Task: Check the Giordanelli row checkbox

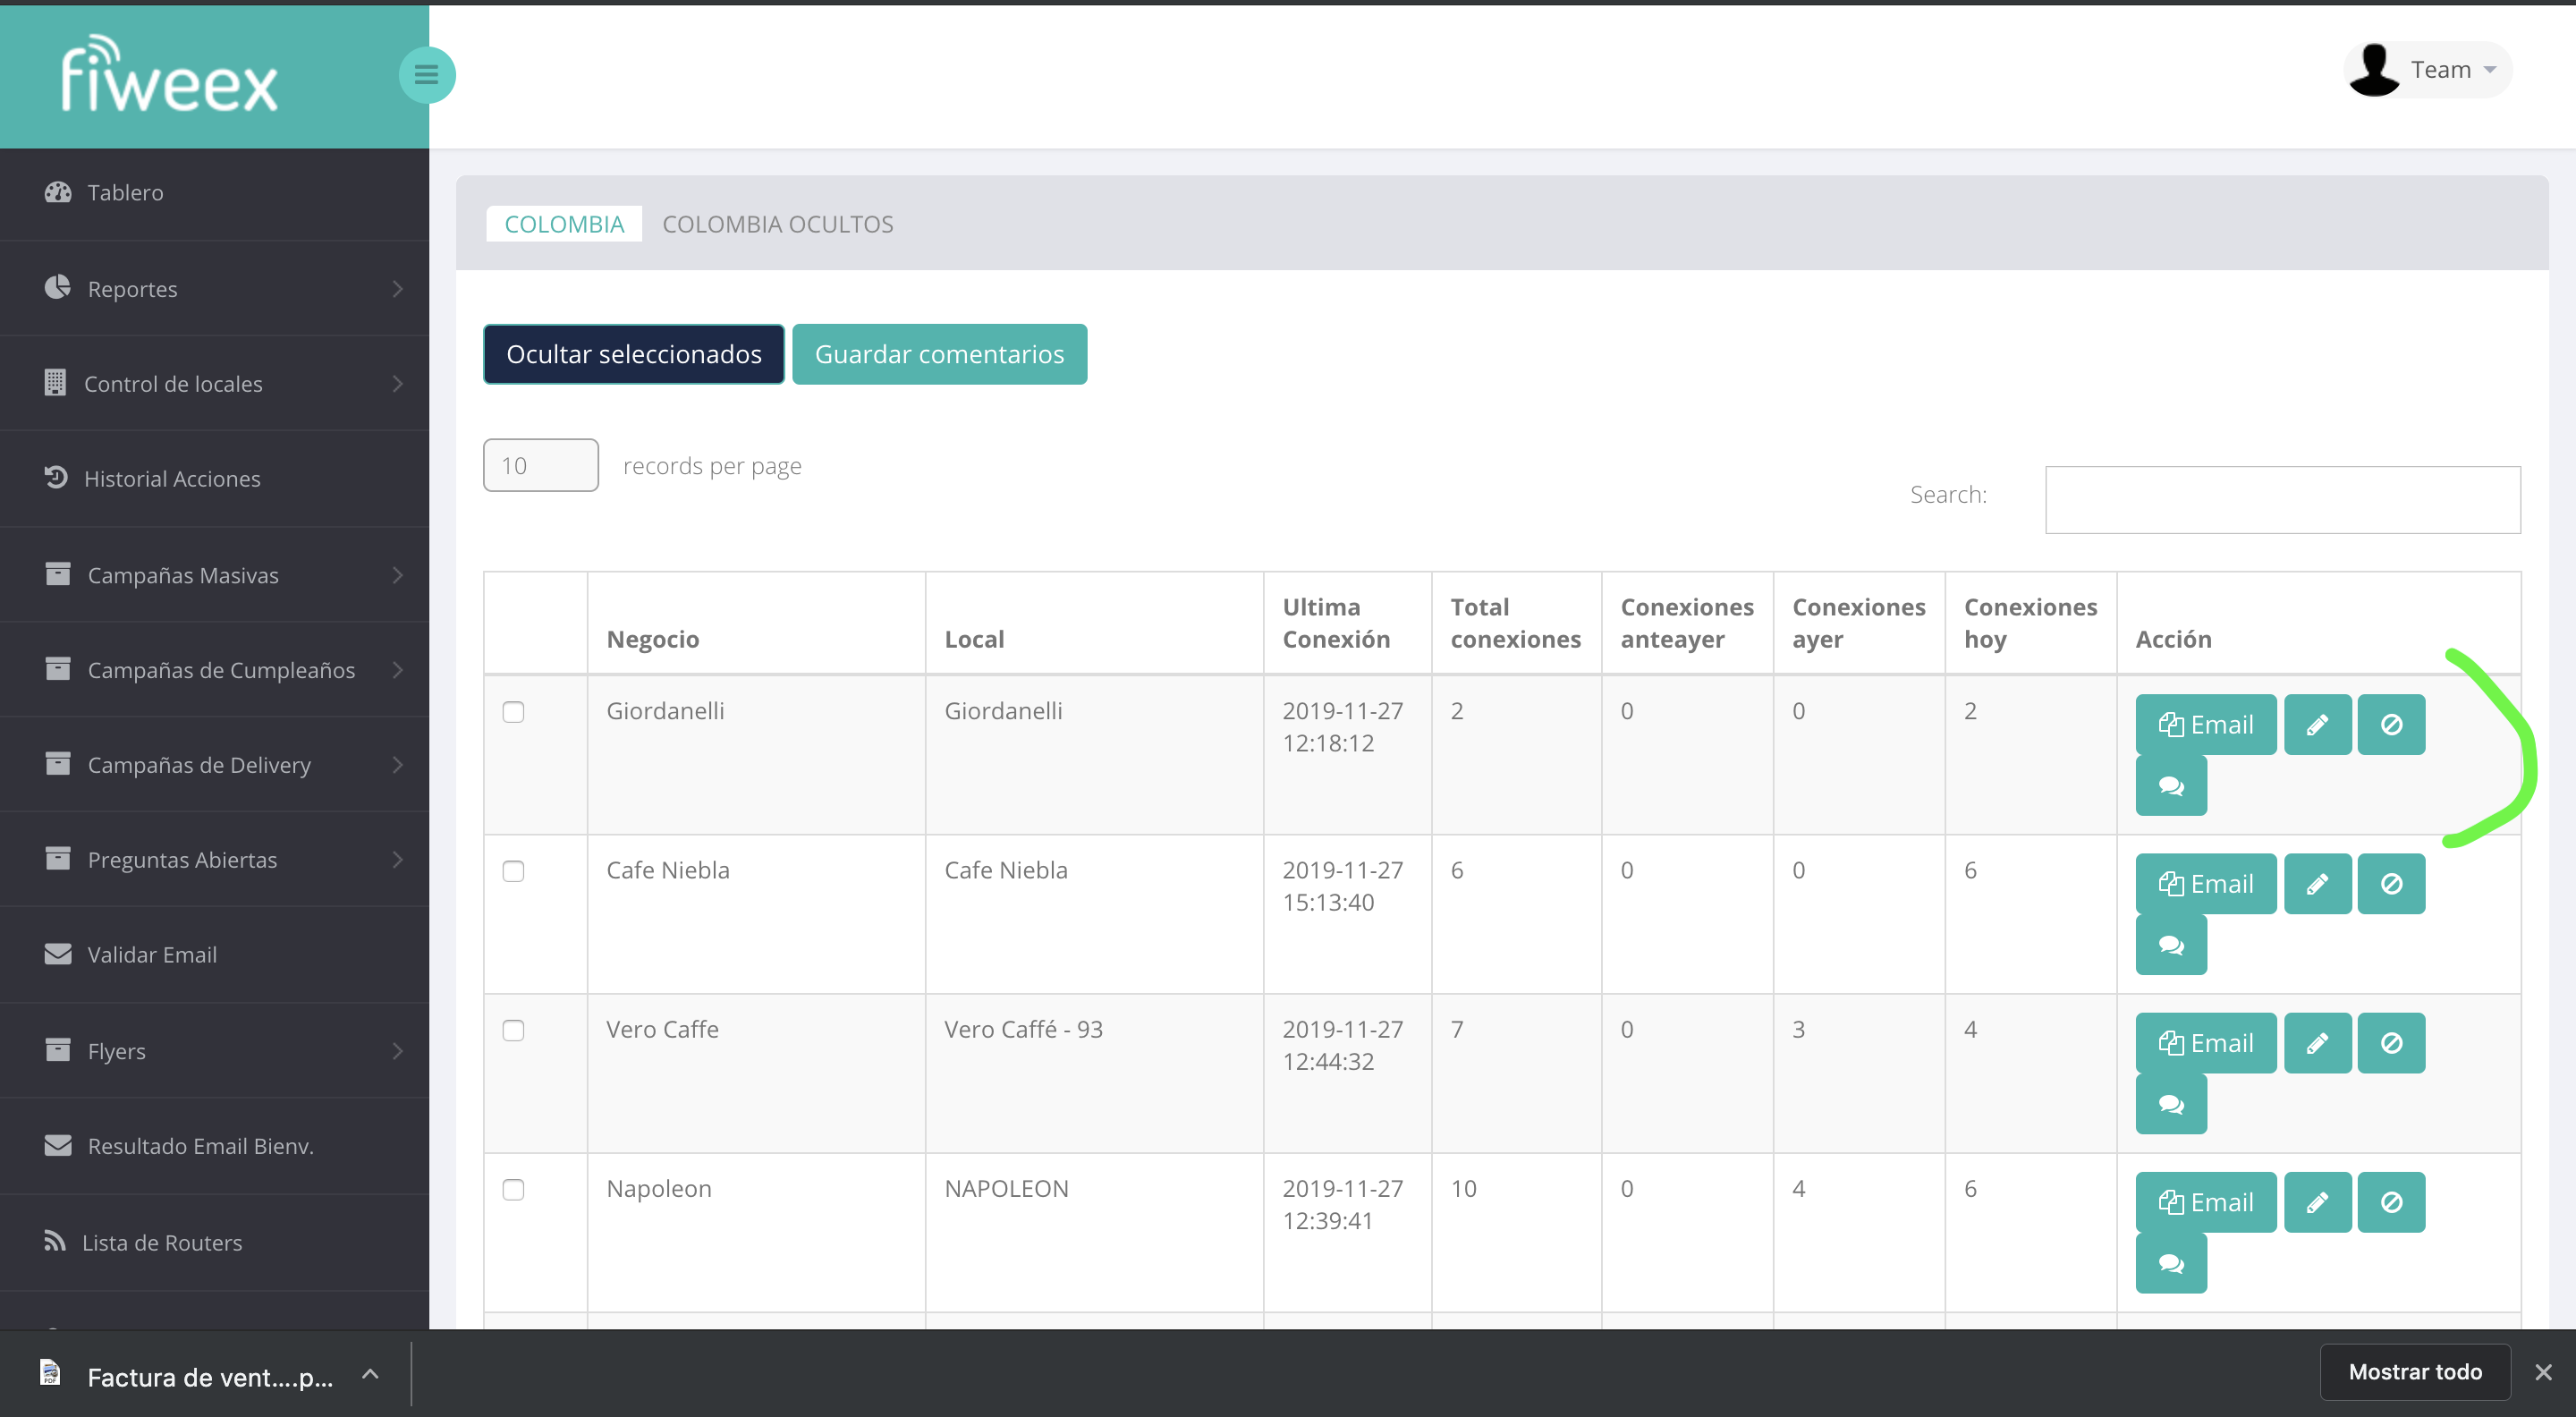Action: (x=513, y=712)
